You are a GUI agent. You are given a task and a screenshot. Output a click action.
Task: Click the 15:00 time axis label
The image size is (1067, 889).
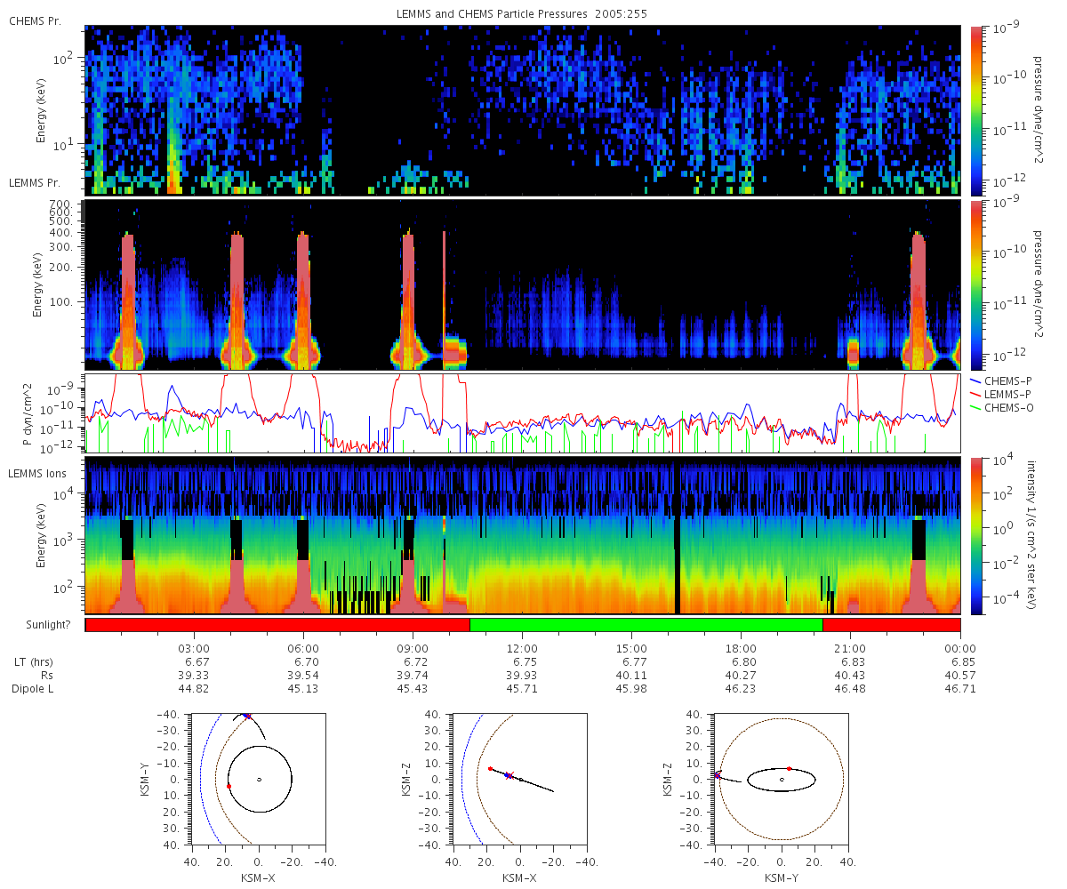[x=631, y=649]
